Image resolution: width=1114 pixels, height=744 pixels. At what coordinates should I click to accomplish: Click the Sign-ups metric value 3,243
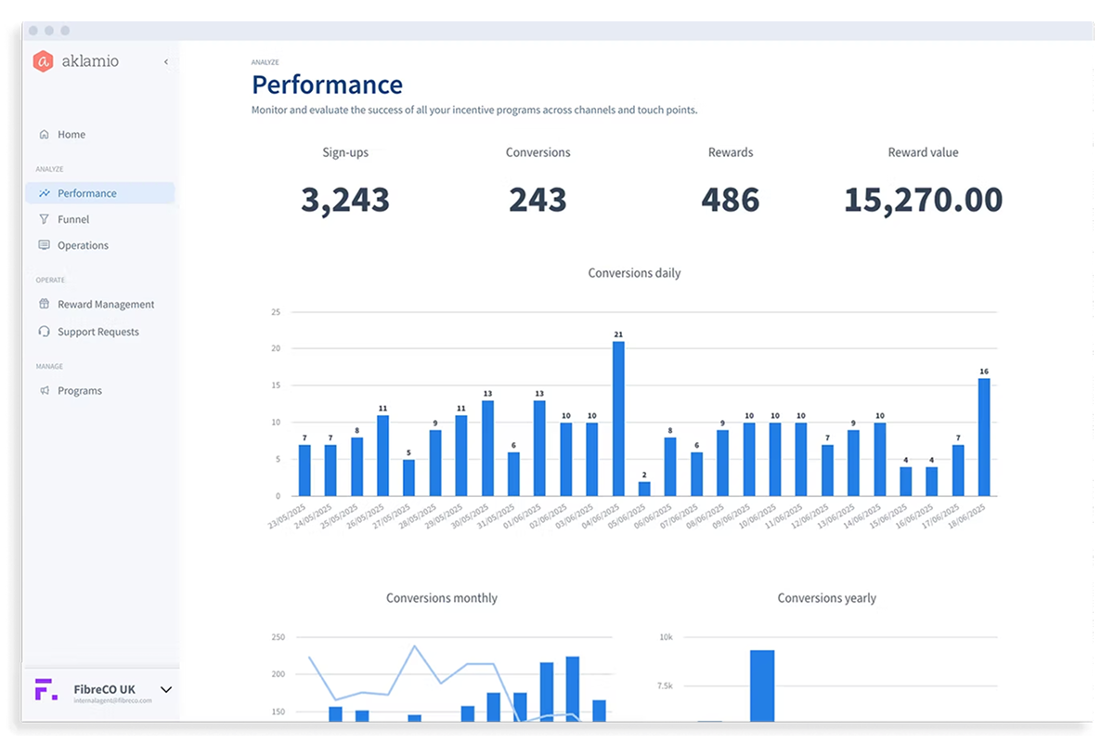tap(345, 199)
